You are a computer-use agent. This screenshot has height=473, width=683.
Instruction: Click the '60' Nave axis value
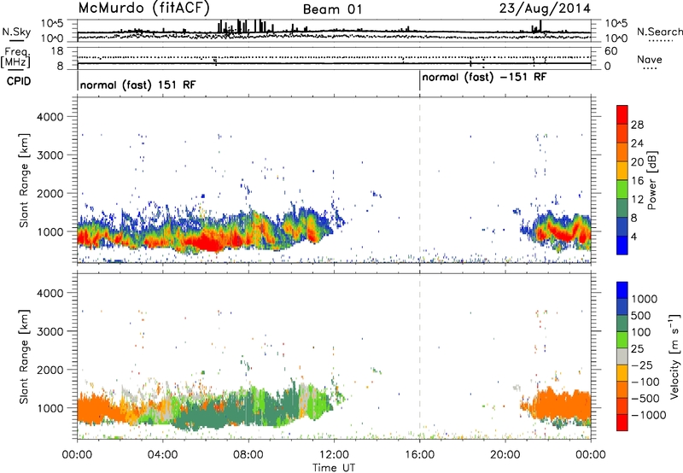(x=610, y=51)
